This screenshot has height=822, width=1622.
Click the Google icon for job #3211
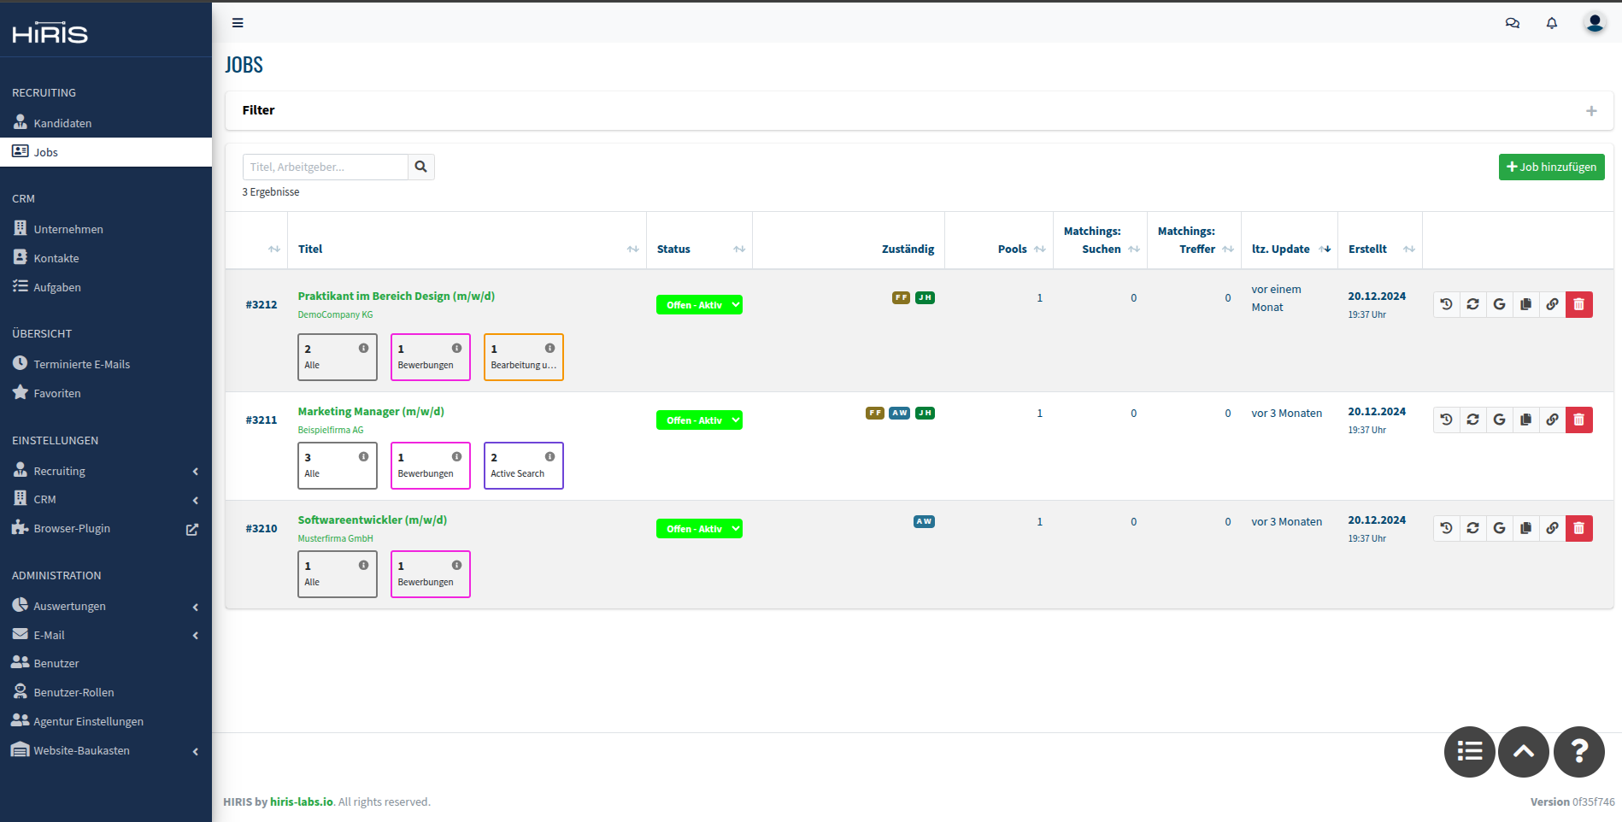(x=1499, y=420)
